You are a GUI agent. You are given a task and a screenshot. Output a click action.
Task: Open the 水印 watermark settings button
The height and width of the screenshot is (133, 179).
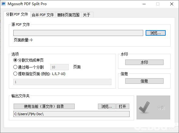(x=144, y=62)
